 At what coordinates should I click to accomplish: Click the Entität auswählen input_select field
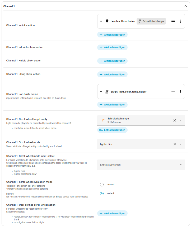pyautogui.click(x=137, y=165)
